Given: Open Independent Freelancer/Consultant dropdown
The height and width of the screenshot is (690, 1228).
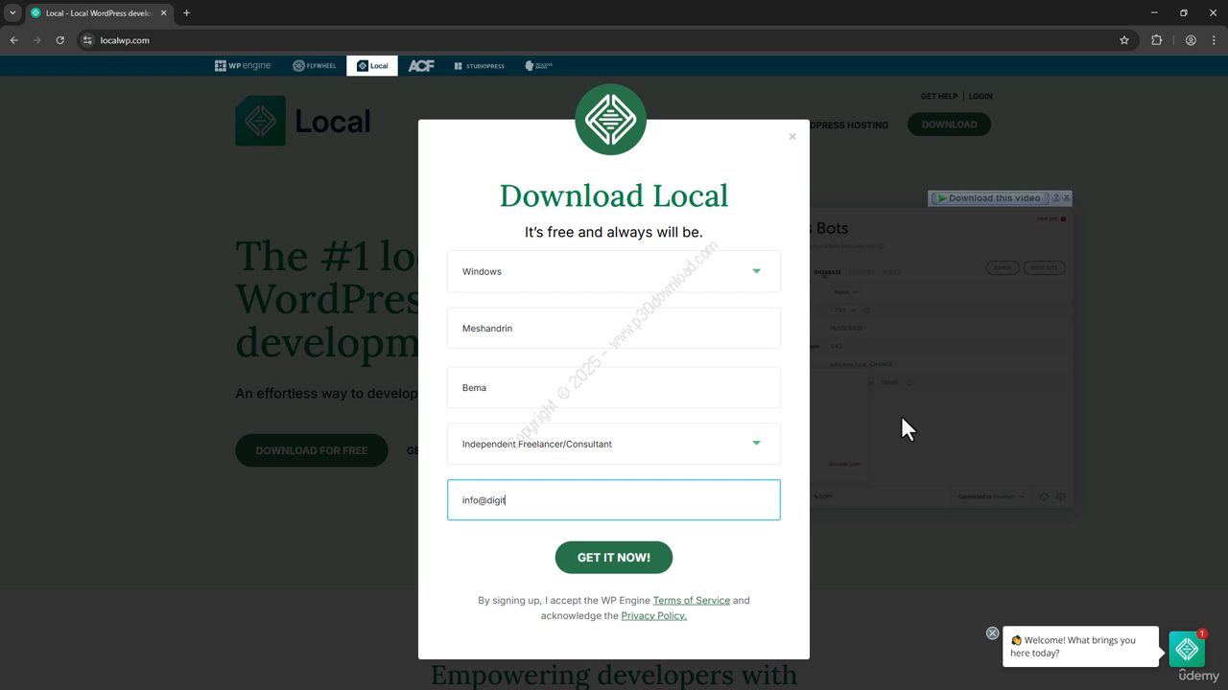Looking at the screenshot, I should (614, 444).
